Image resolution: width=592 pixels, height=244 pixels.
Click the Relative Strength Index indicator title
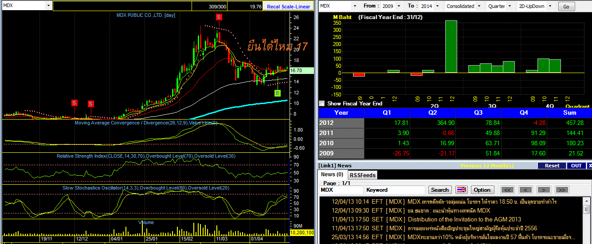click(x=146, y=156)
